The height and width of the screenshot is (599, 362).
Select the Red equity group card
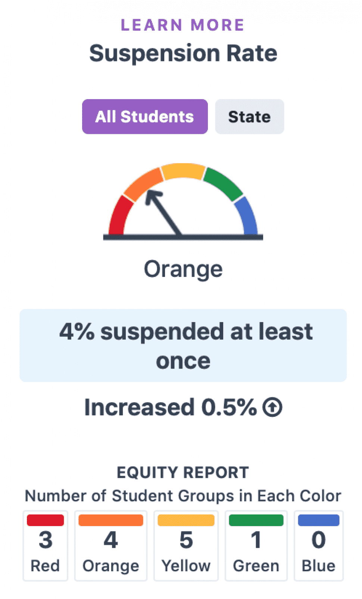[45, 545]
